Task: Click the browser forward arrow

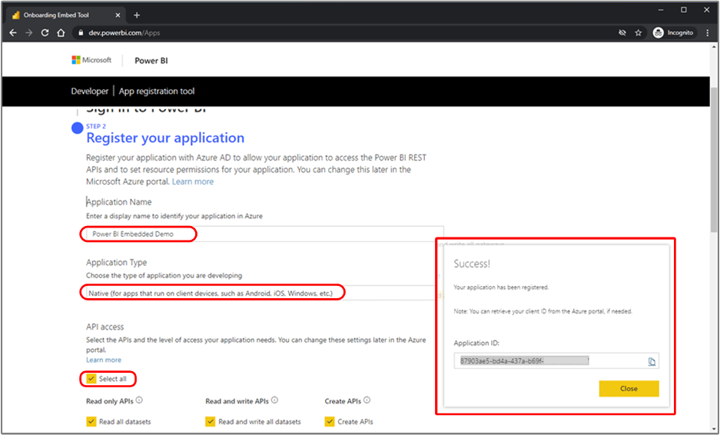Action: (29, 32)
